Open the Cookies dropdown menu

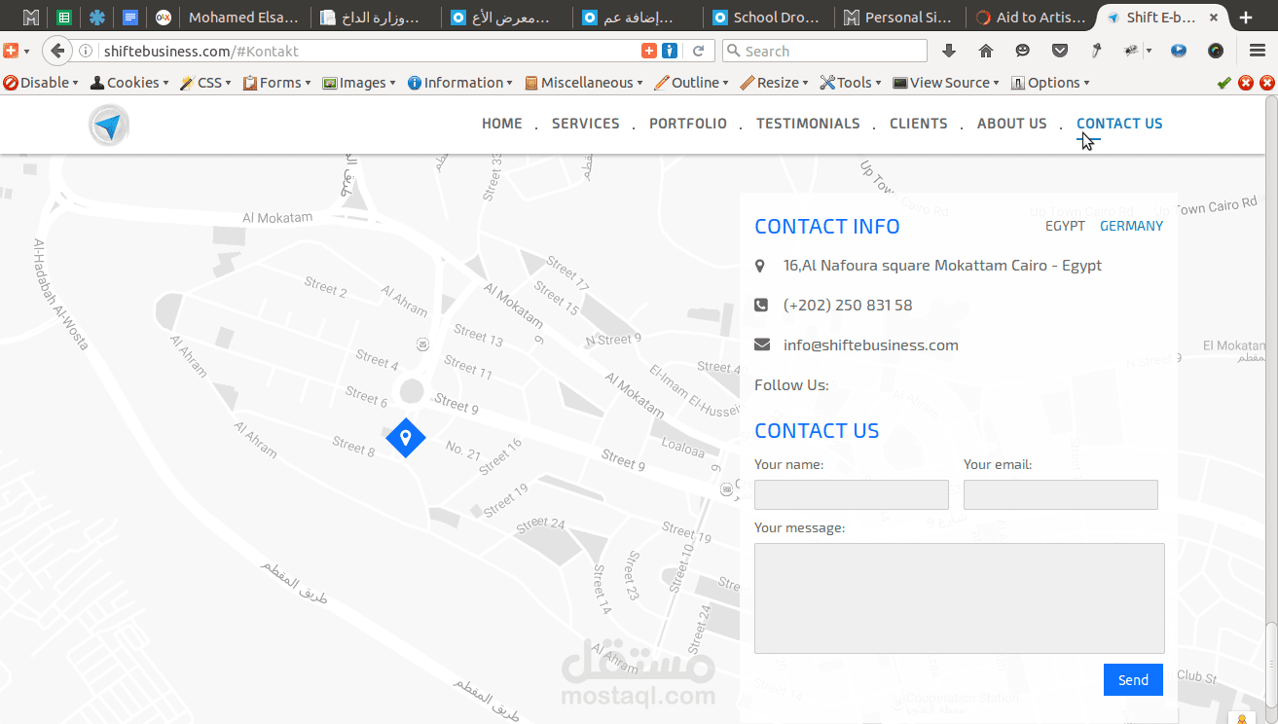pos(129,83)
